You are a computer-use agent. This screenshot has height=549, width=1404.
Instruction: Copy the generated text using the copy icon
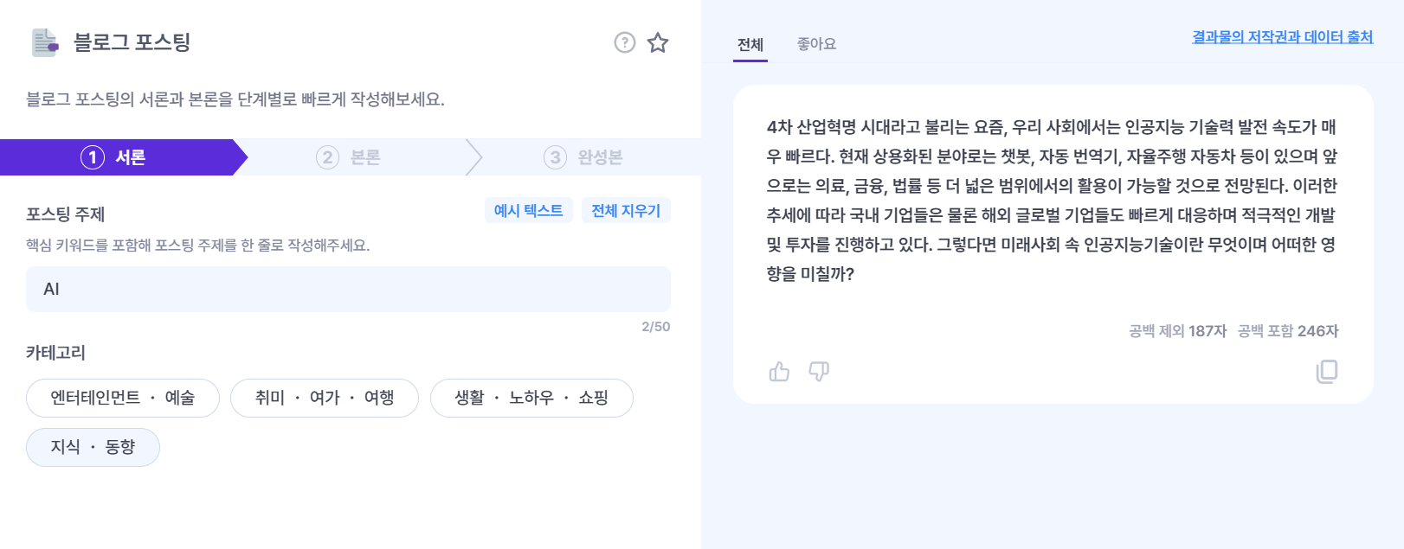coord(1327,372)
